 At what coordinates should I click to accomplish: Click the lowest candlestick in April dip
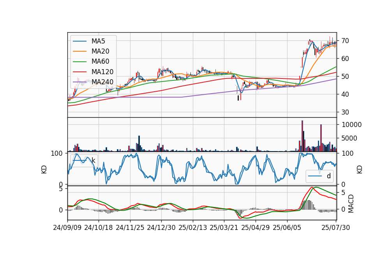point(238,97)
